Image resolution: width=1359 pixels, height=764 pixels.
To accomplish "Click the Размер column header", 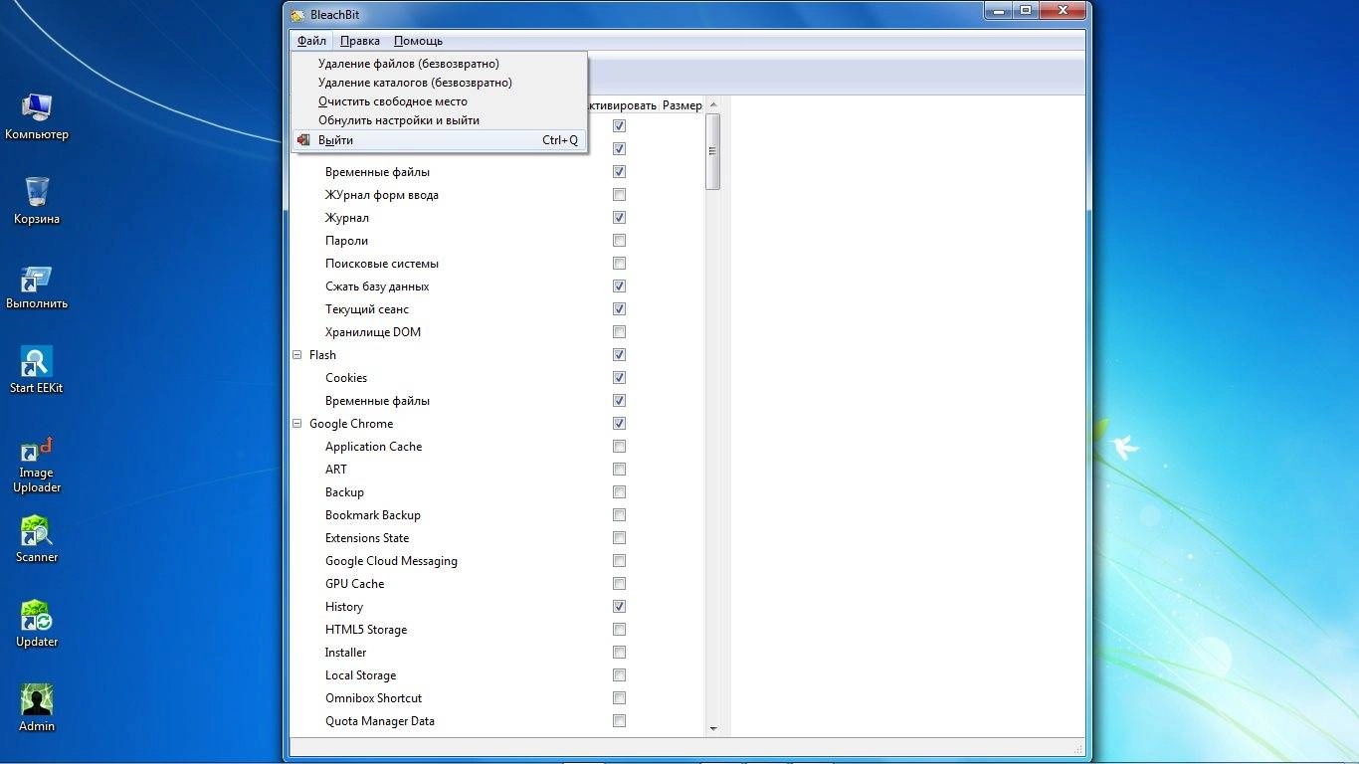I will coord(682,105).
